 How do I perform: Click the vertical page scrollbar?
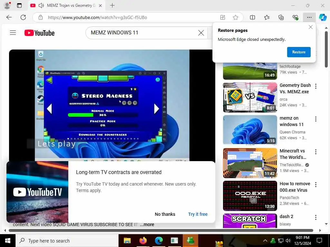tap(326, 49)
